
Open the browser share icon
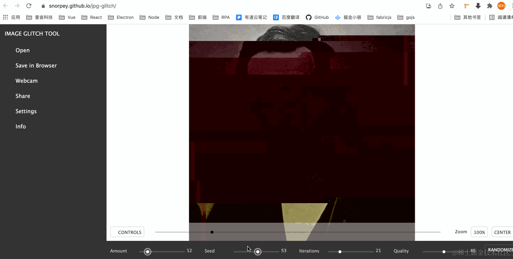(x=440, y=6)
